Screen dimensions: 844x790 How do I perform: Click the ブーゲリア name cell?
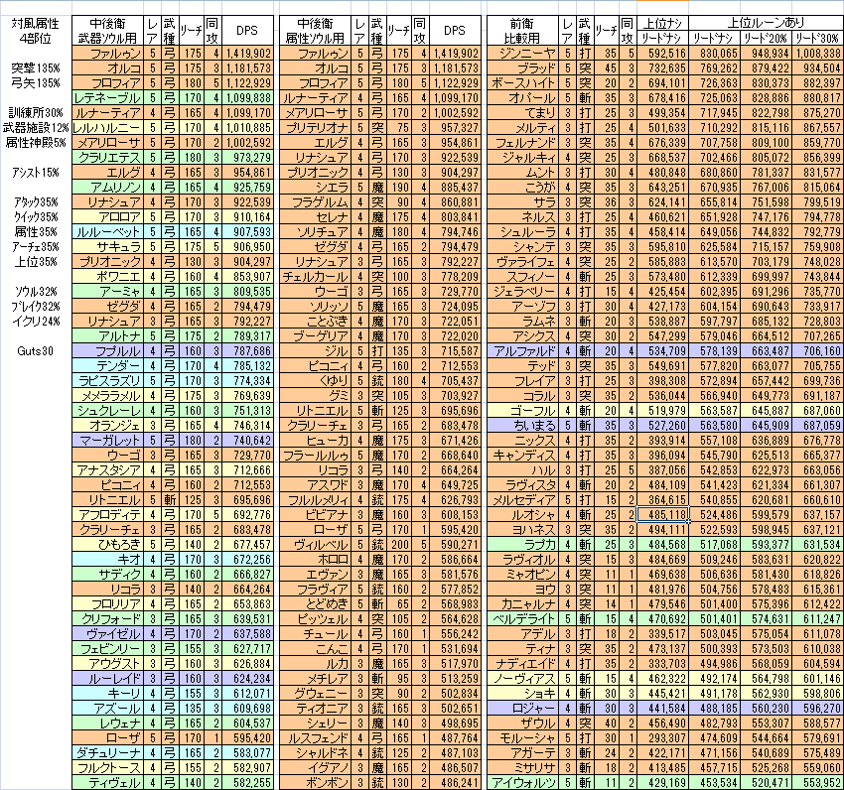click(x=316, y=336)
